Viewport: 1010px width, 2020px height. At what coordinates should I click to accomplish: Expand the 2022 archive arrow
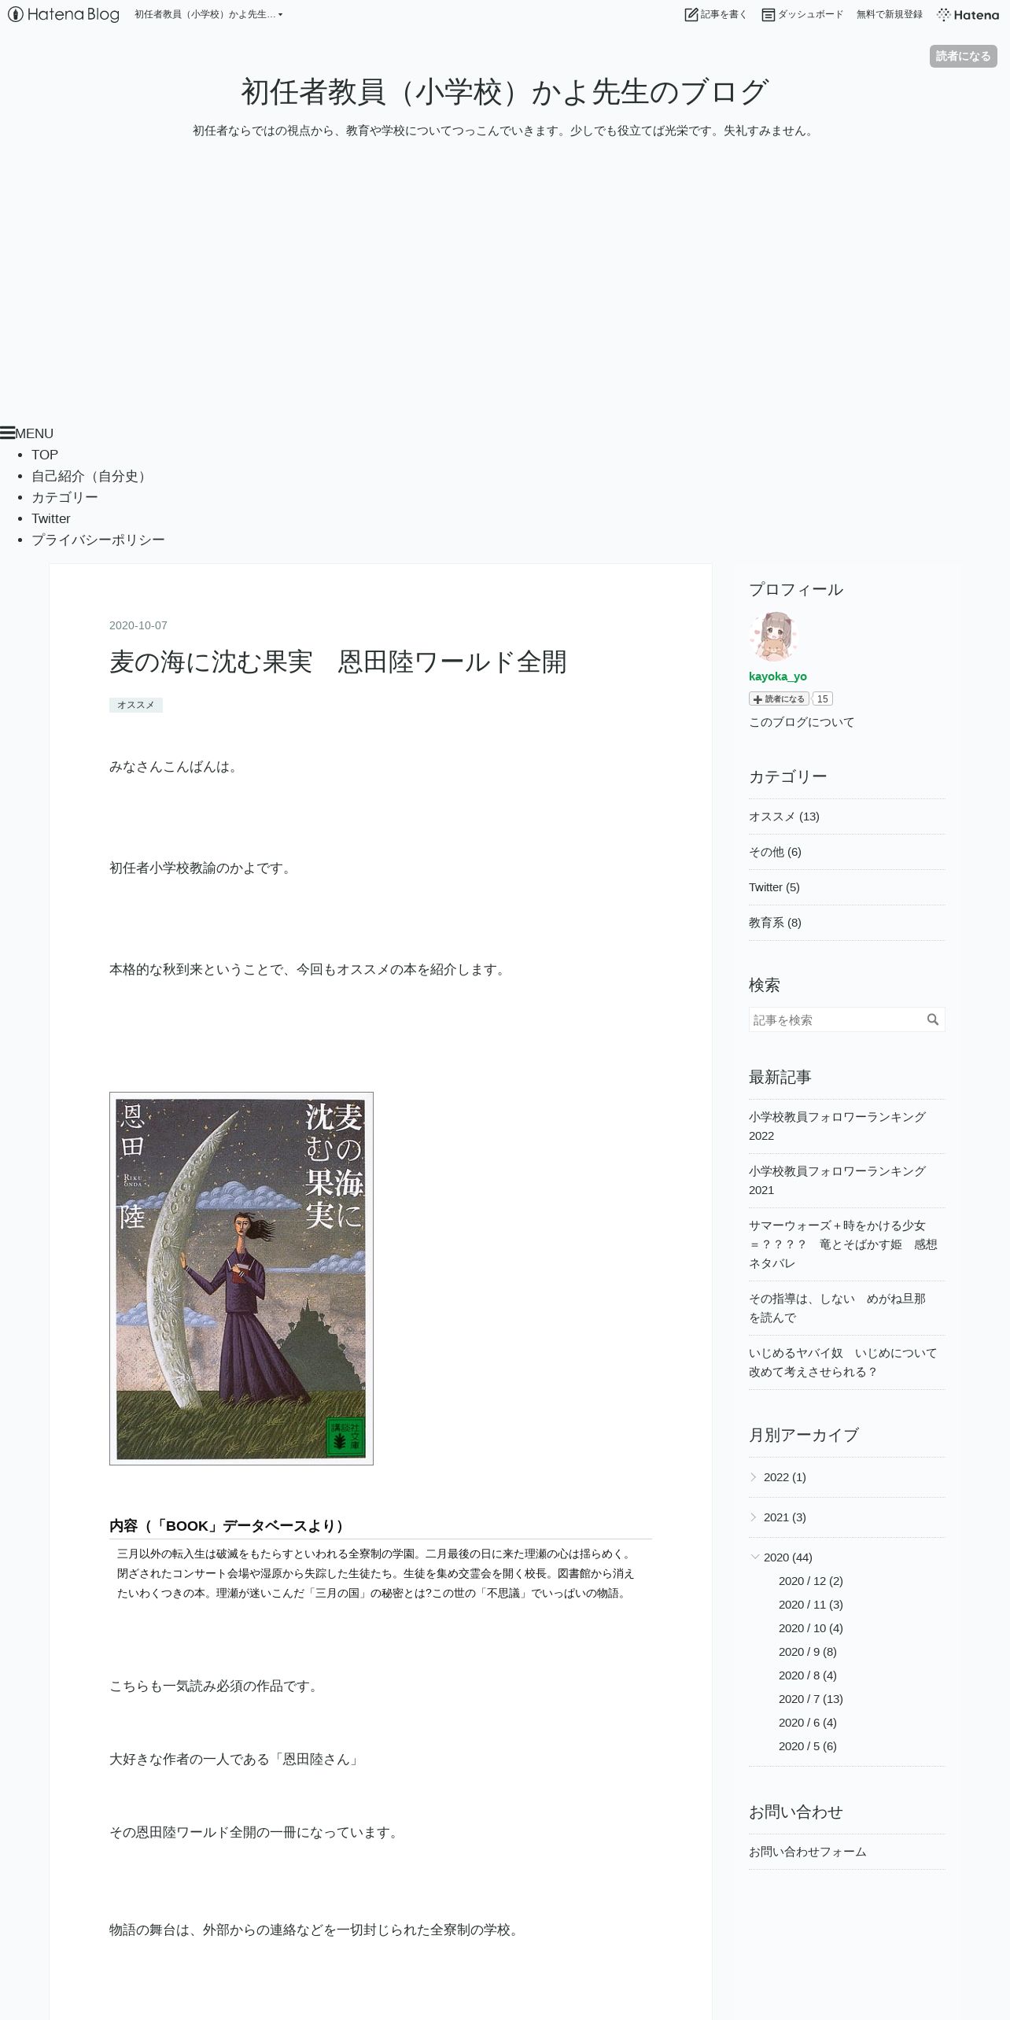tap(754, 1477)
